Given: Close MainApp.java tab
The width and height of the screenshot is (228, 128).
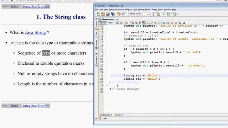Looking at the screenshot, I should (117, 19).
